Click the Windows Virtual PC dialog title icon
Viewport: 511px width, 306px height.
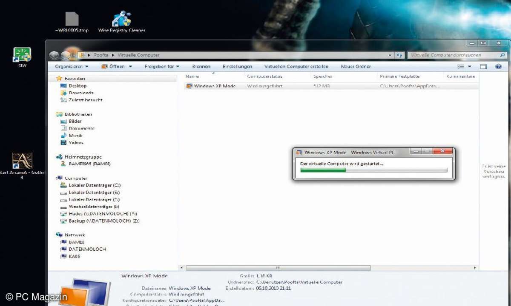click(x=299, y=152)
